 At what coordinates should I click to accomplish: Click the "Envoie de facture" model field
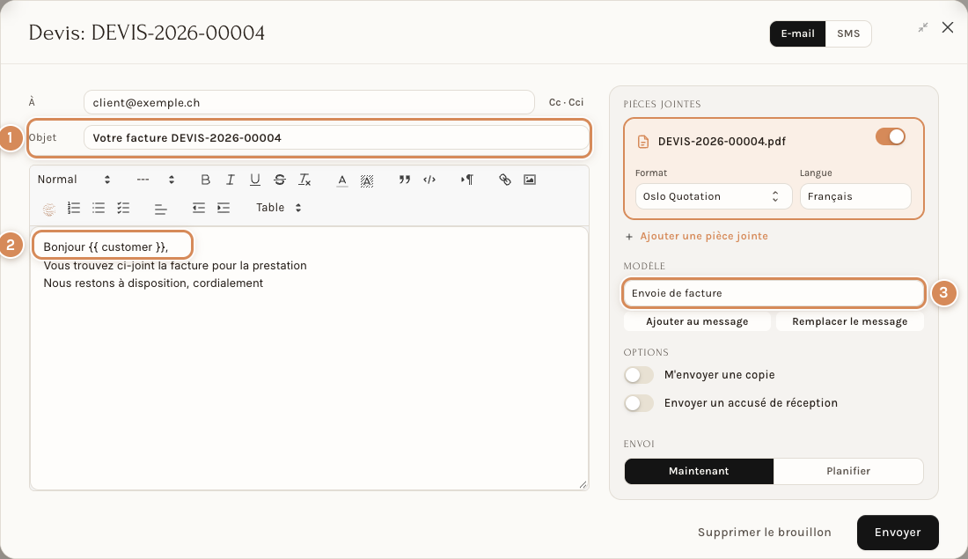tap(774, 293)
